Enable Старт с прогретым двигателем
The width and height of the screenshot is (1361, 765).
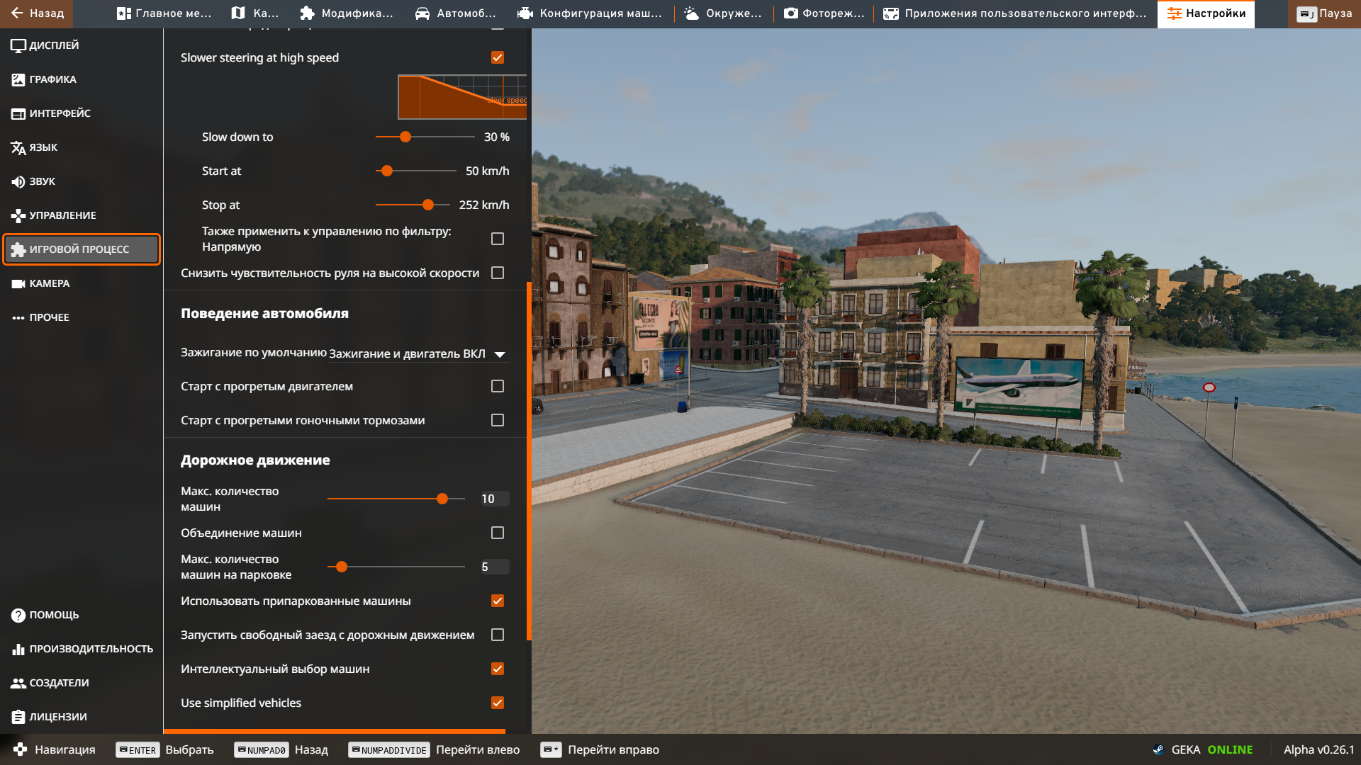(498, 386)
